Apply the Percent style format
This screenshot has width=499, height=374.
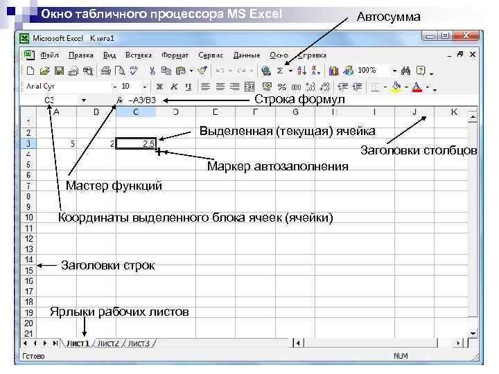(x=282, y=87)
